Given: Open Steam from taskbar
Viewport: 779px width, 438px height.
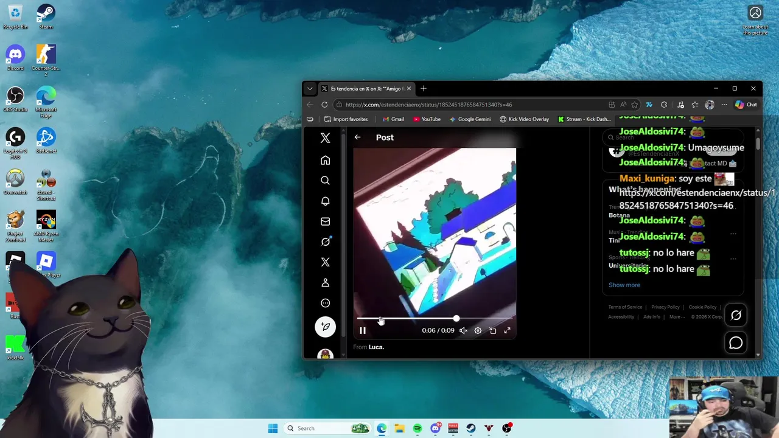Looking at the screenshot, I should (471, 428).
